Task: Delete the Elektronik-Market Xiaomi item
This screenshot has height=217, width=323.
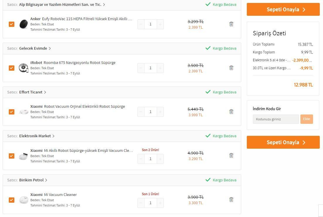Action: click(x=231, y=155)
